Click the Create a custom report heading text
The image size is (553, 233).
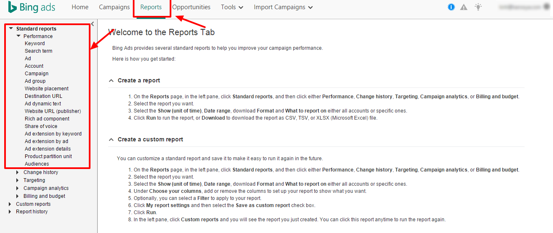pyautogui.click(x=150, y=139)
